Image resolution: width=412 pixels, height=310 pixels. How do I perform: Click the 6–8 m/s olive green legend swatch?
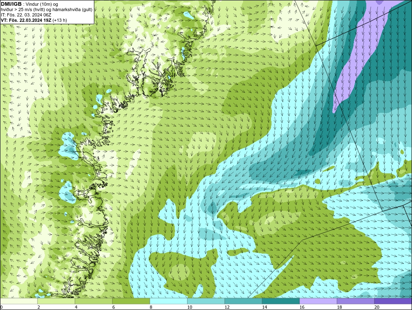click(x=131, y=301)
